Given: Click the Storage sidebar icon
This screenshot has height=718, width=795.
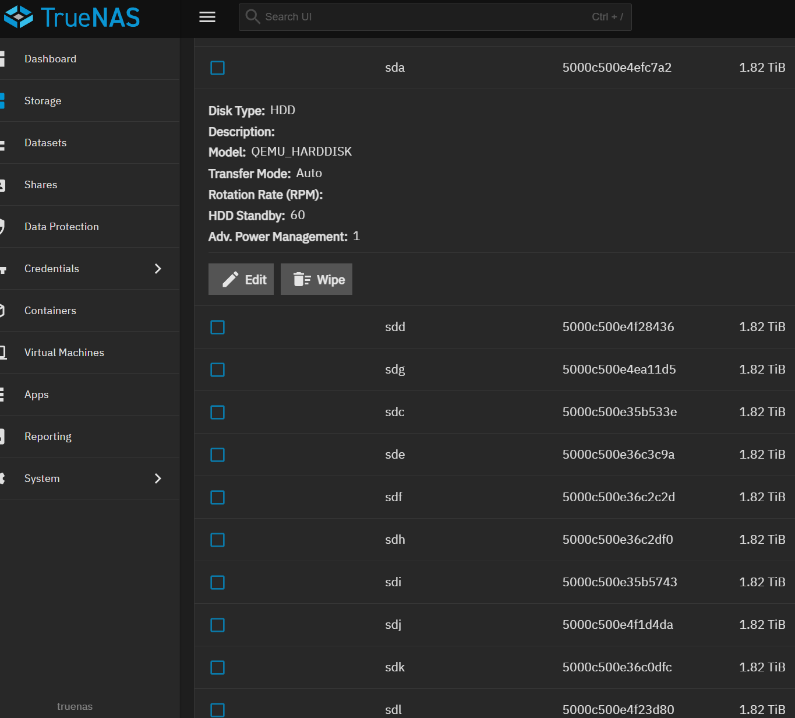Looking at the screenshot, I should point(3,101).
